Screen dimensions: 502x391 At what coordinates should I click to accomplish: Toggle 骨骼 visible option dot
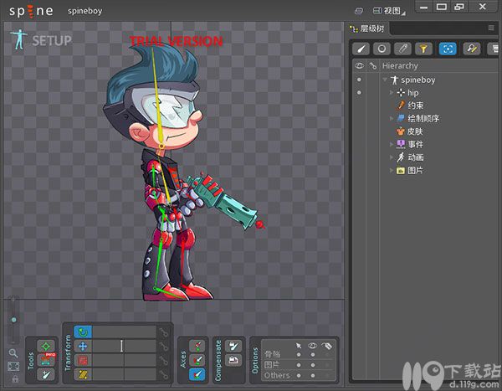(x=312, y=354)
